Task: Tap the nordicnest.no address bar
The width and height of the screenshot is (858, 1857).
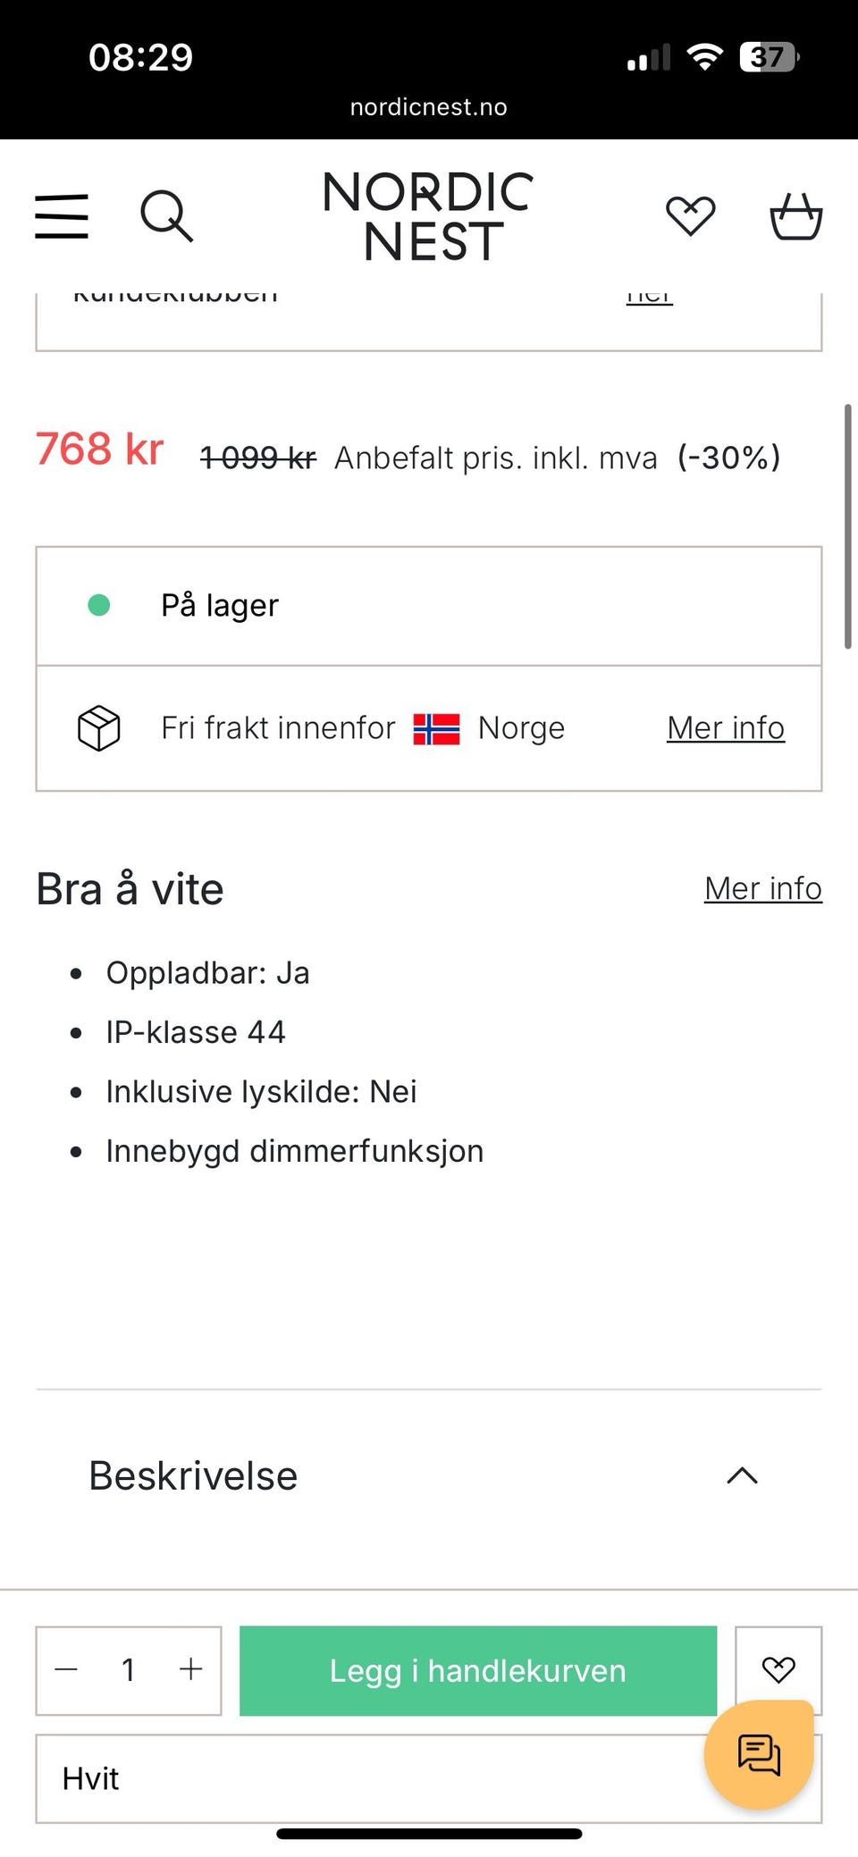Action: [428, 107]
